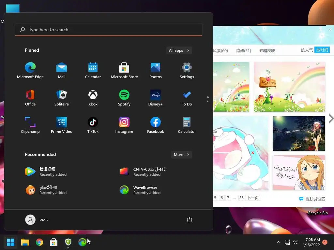Click the Windows Start button on taskbar
The width and height of the screenshot is (334, 250).
pyautogui.click(x=10, y=242)
